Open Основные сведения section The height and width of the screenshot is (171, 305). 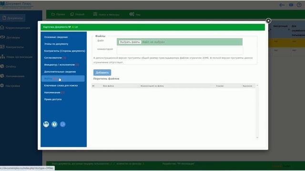point(56,37)
